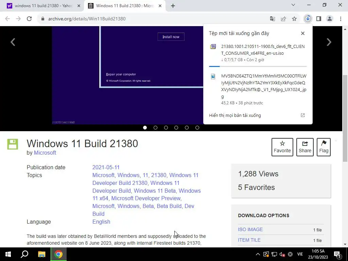The image size is (348, 261).
Task: Click the green floppy software icon
Action: tap(13, 144)
